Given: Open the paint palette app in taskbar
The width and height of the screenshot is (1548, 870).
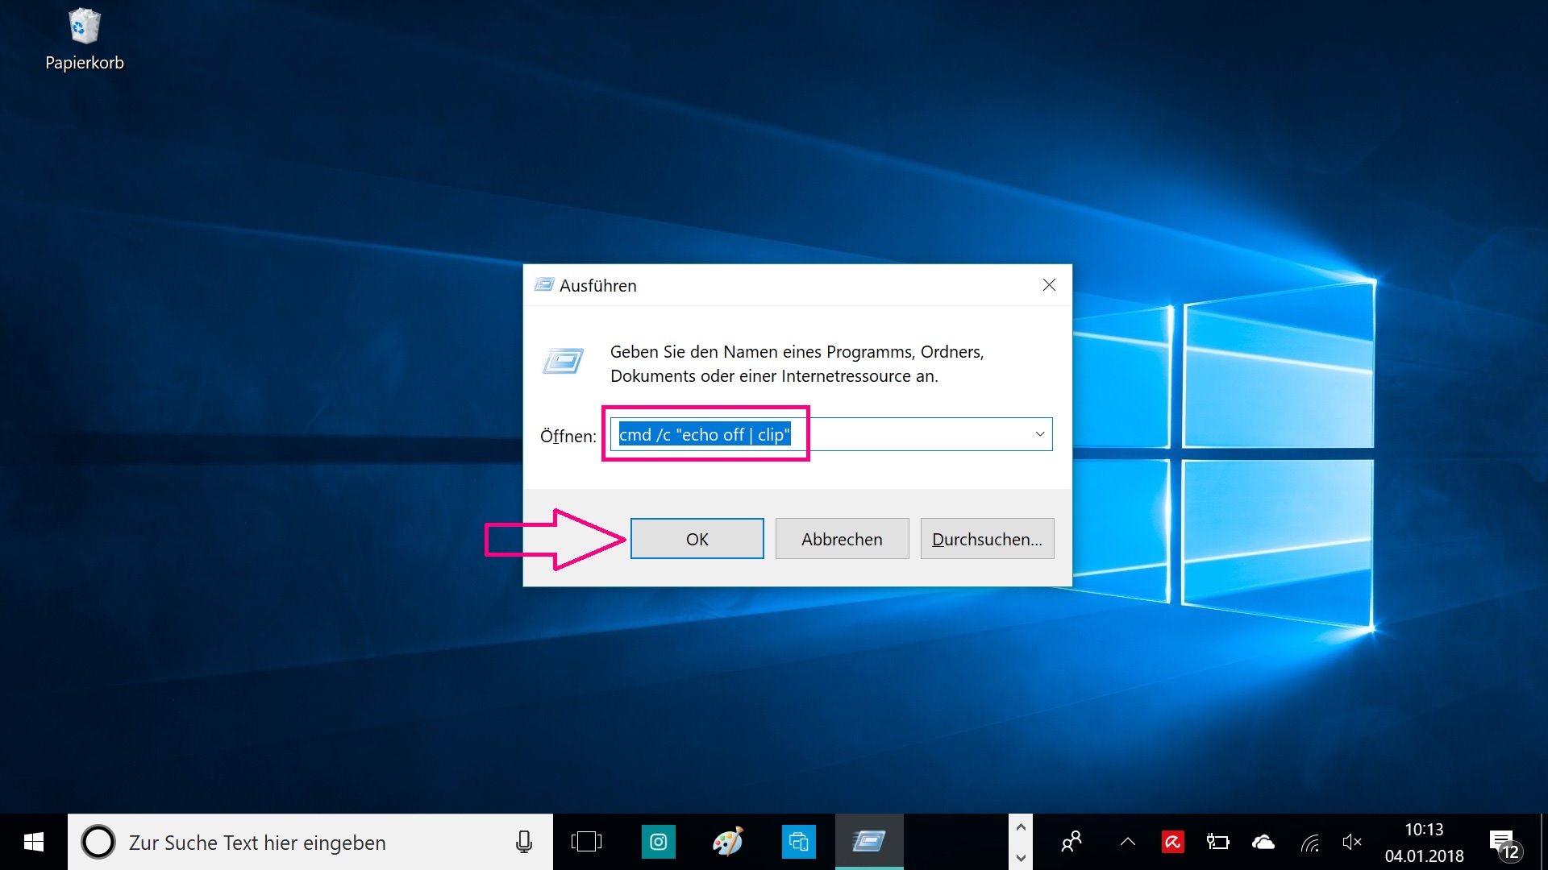Looking at the screenshot, I should tap(727, 843).
